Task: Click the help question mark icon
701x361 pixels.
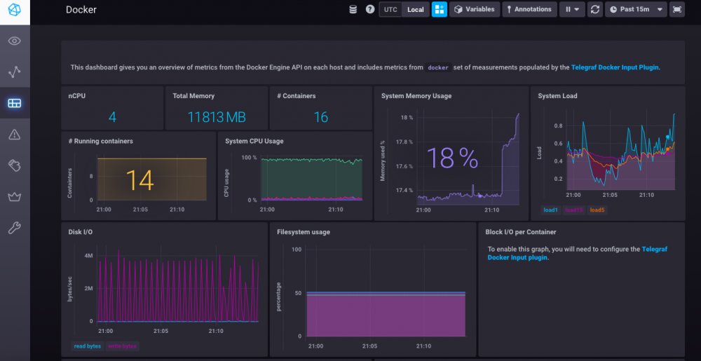Action: click(x=370, y=10)
